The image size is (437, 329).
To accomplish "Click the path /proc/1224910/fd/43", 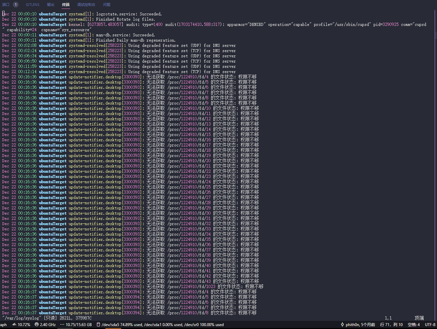I will tap(189, 281).
